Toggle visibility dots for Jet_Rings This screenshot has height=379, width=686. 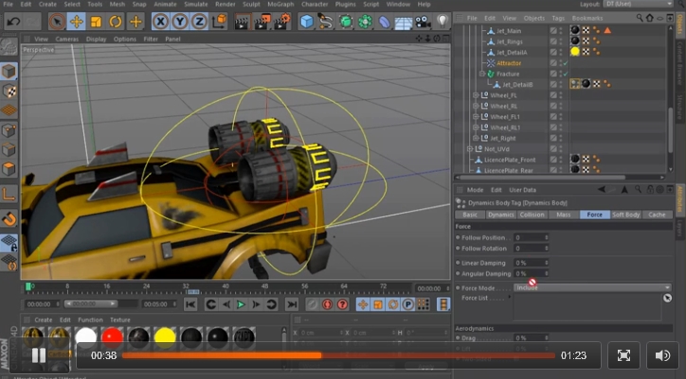coord(560,42)
